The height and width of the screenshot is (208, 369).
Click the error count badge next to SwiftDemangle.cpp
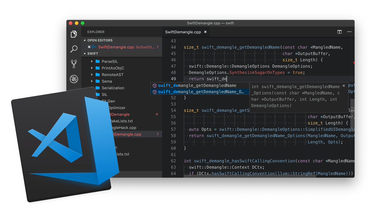point(158,134)
